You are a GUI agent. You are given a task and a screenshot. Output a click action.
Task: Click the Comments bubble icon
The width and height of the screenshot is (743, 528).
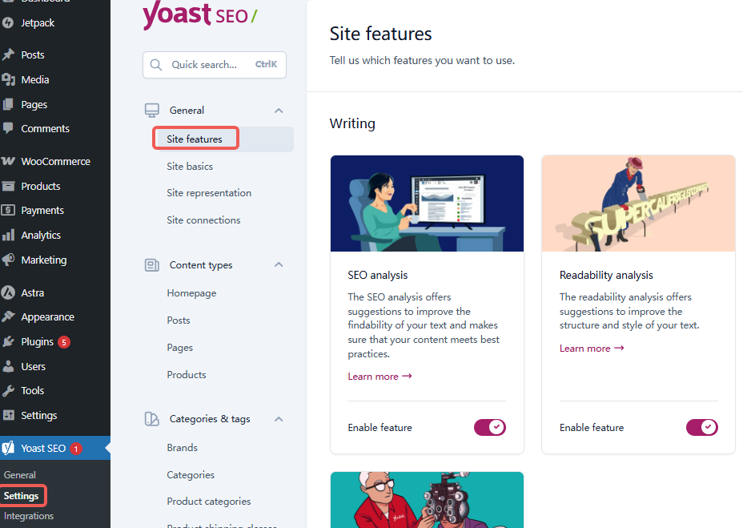tap(10, 128)
